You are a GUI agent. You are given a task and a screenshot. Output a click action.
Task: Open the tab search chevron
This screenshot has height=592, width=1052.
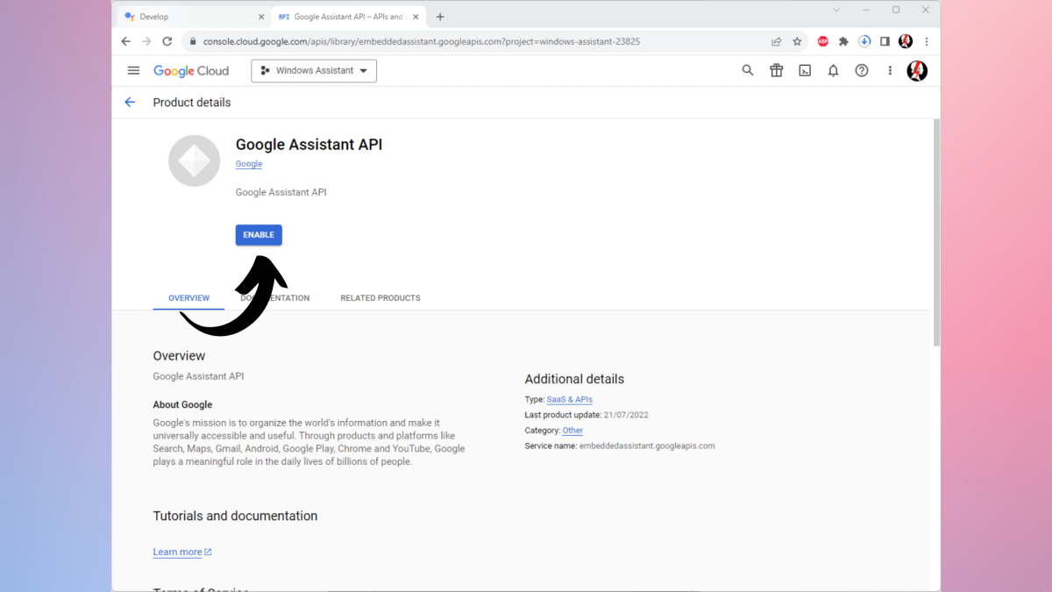pyautogui.click(x=836, y=11)
